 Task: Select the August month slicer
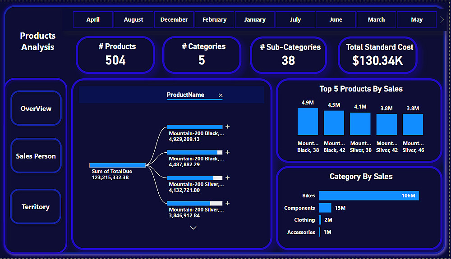[133, 19]
